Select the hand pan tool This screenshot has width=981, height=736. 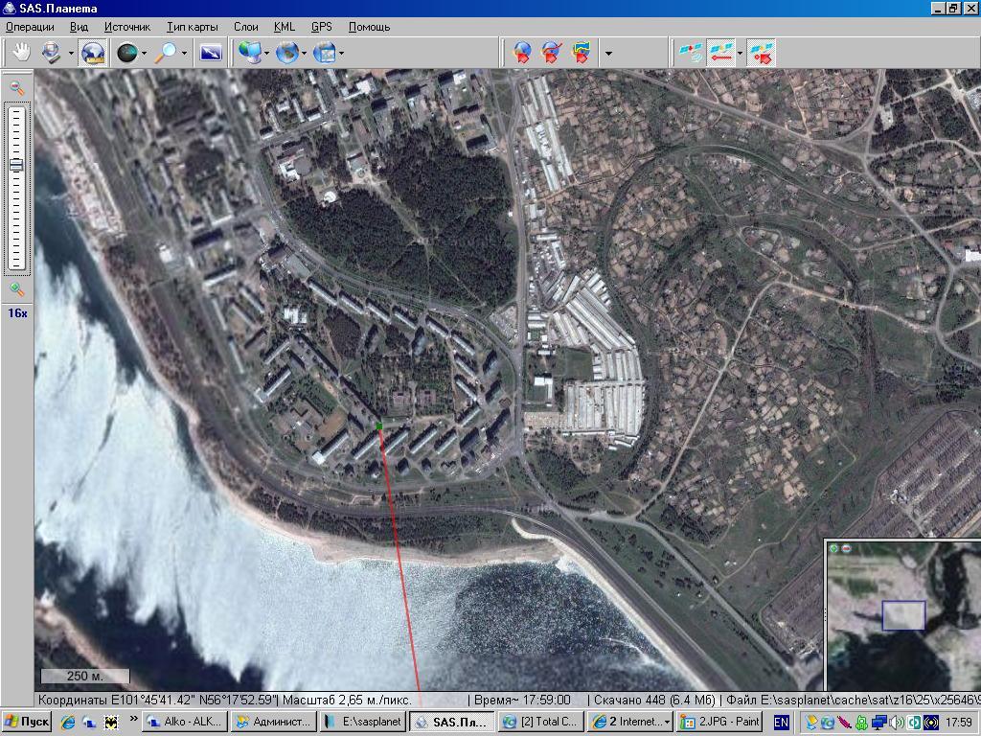tap(20, 53)
